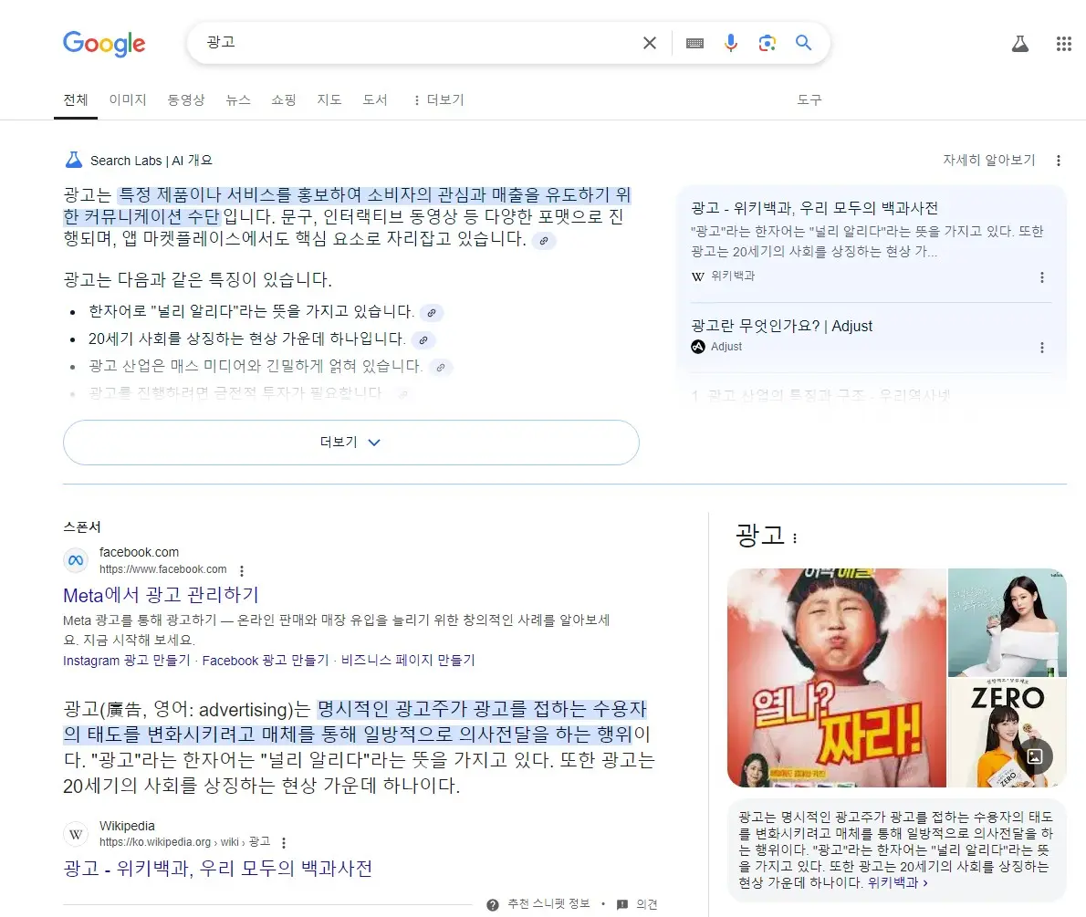Click the AI 개요 Labs icon above the summary
1086x917 pixels.
tap(74, 159)
